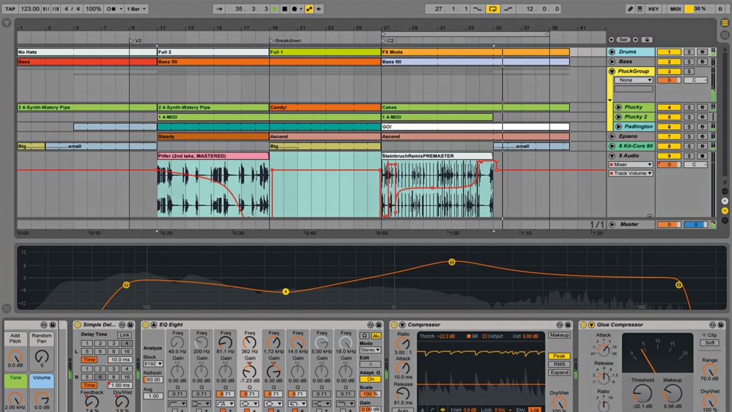Enable the draw mode pencil icon
Image resolution: width=732 pixels, height=412 pixels.
[x=630, y=9]
